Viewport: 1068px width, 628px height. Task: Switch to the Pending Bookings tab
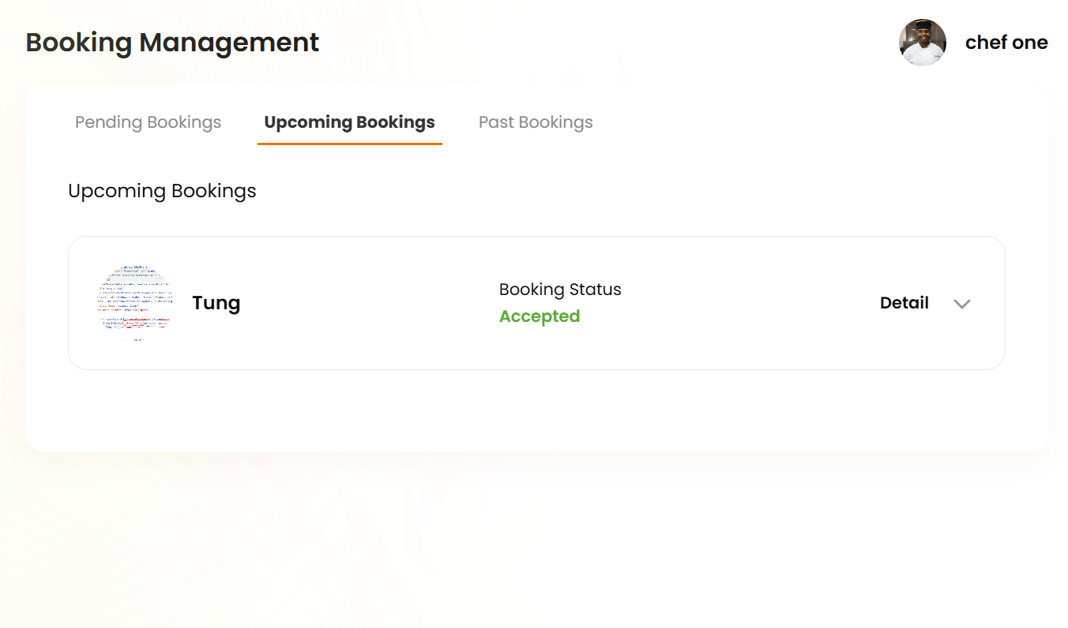click(x=148, y=122)
